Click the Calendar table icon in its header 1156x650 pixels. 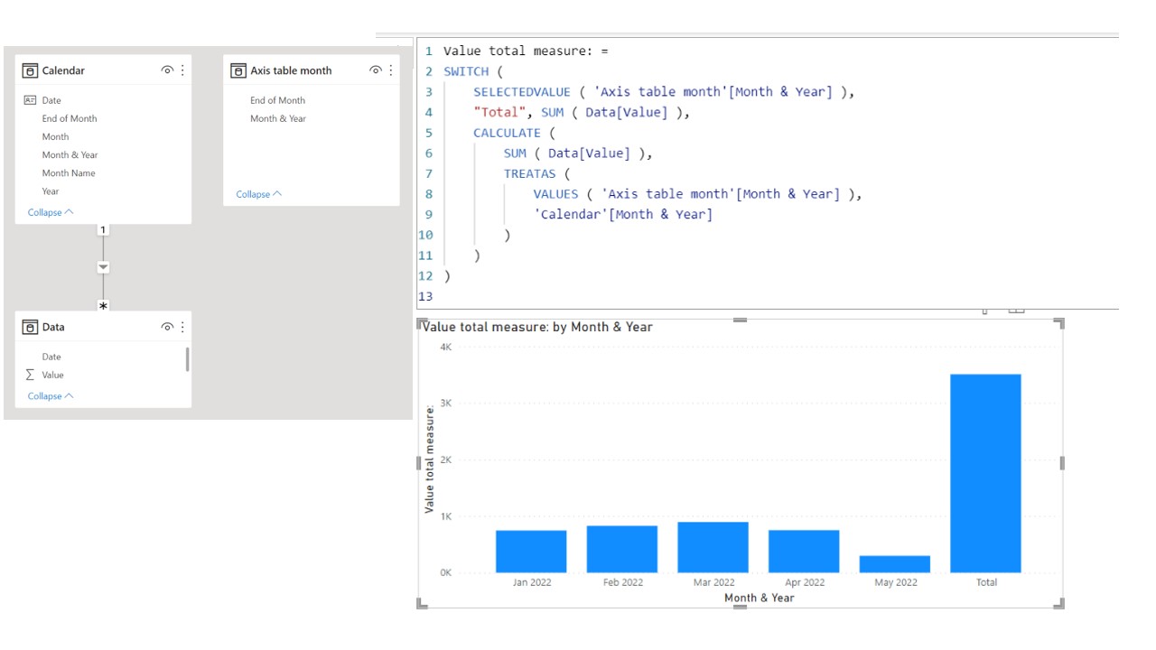pos(30,70)
